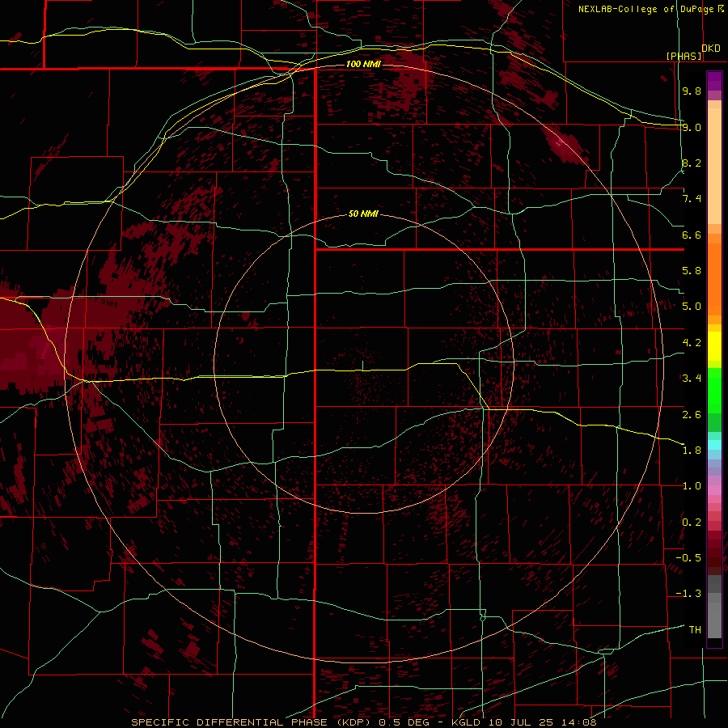Click the 6.6 legend value
This screenshot has height=728, width=728.
point(692,235)
